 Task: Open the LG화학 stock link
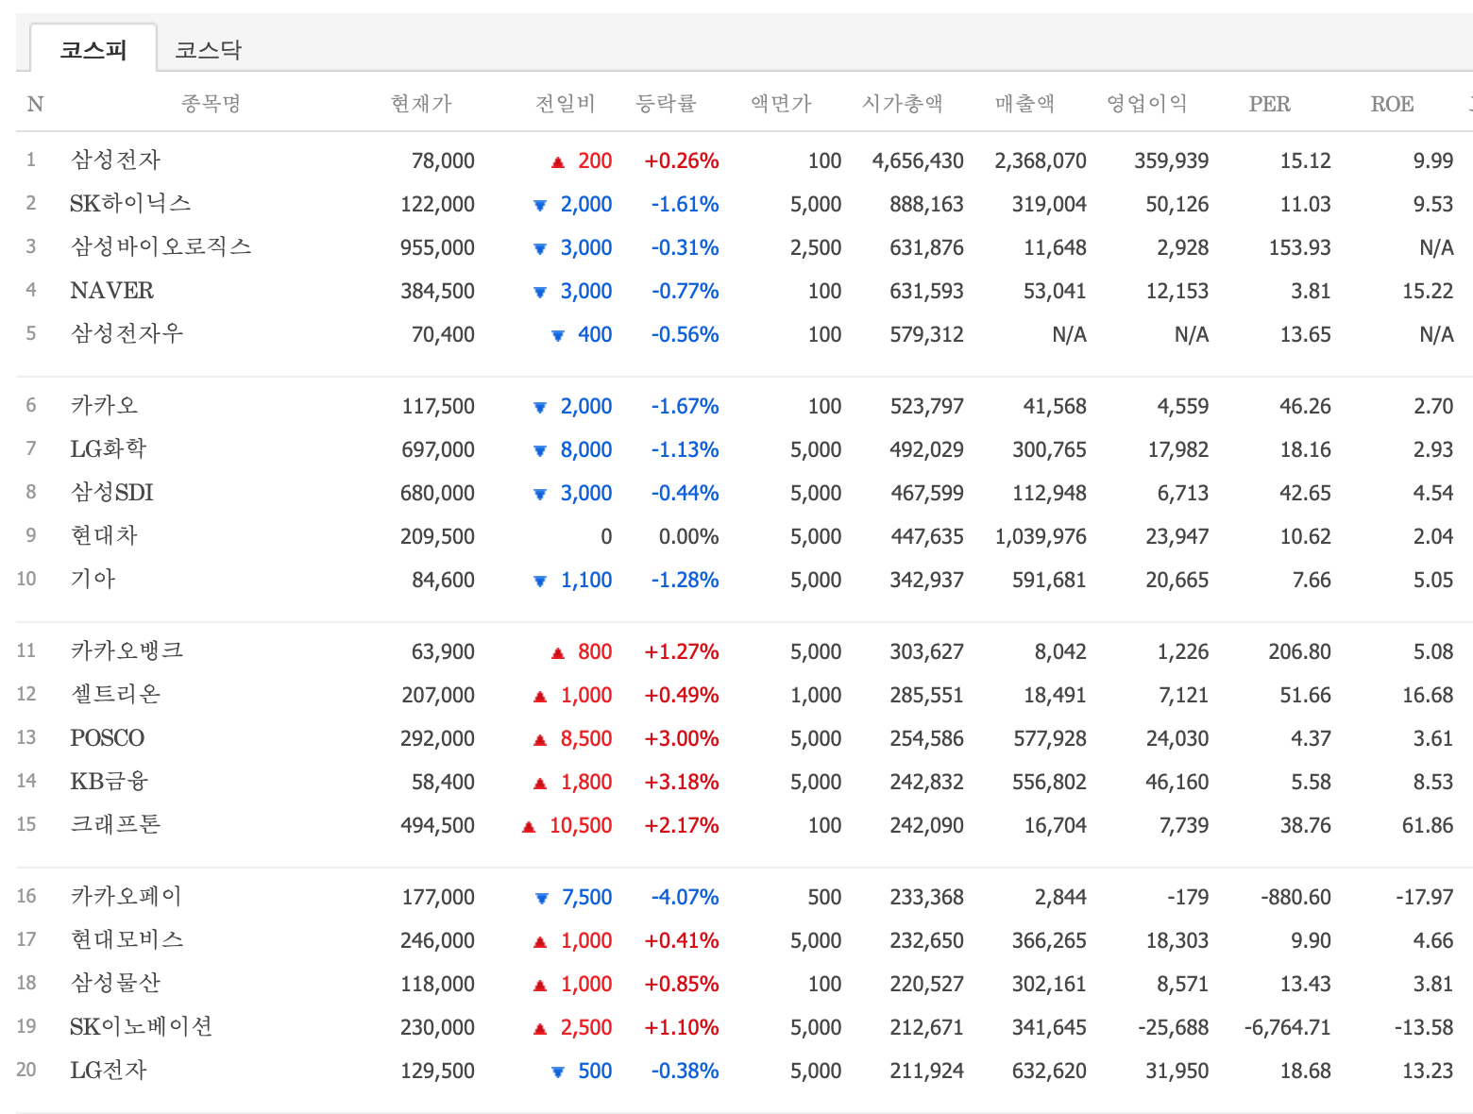108,449
